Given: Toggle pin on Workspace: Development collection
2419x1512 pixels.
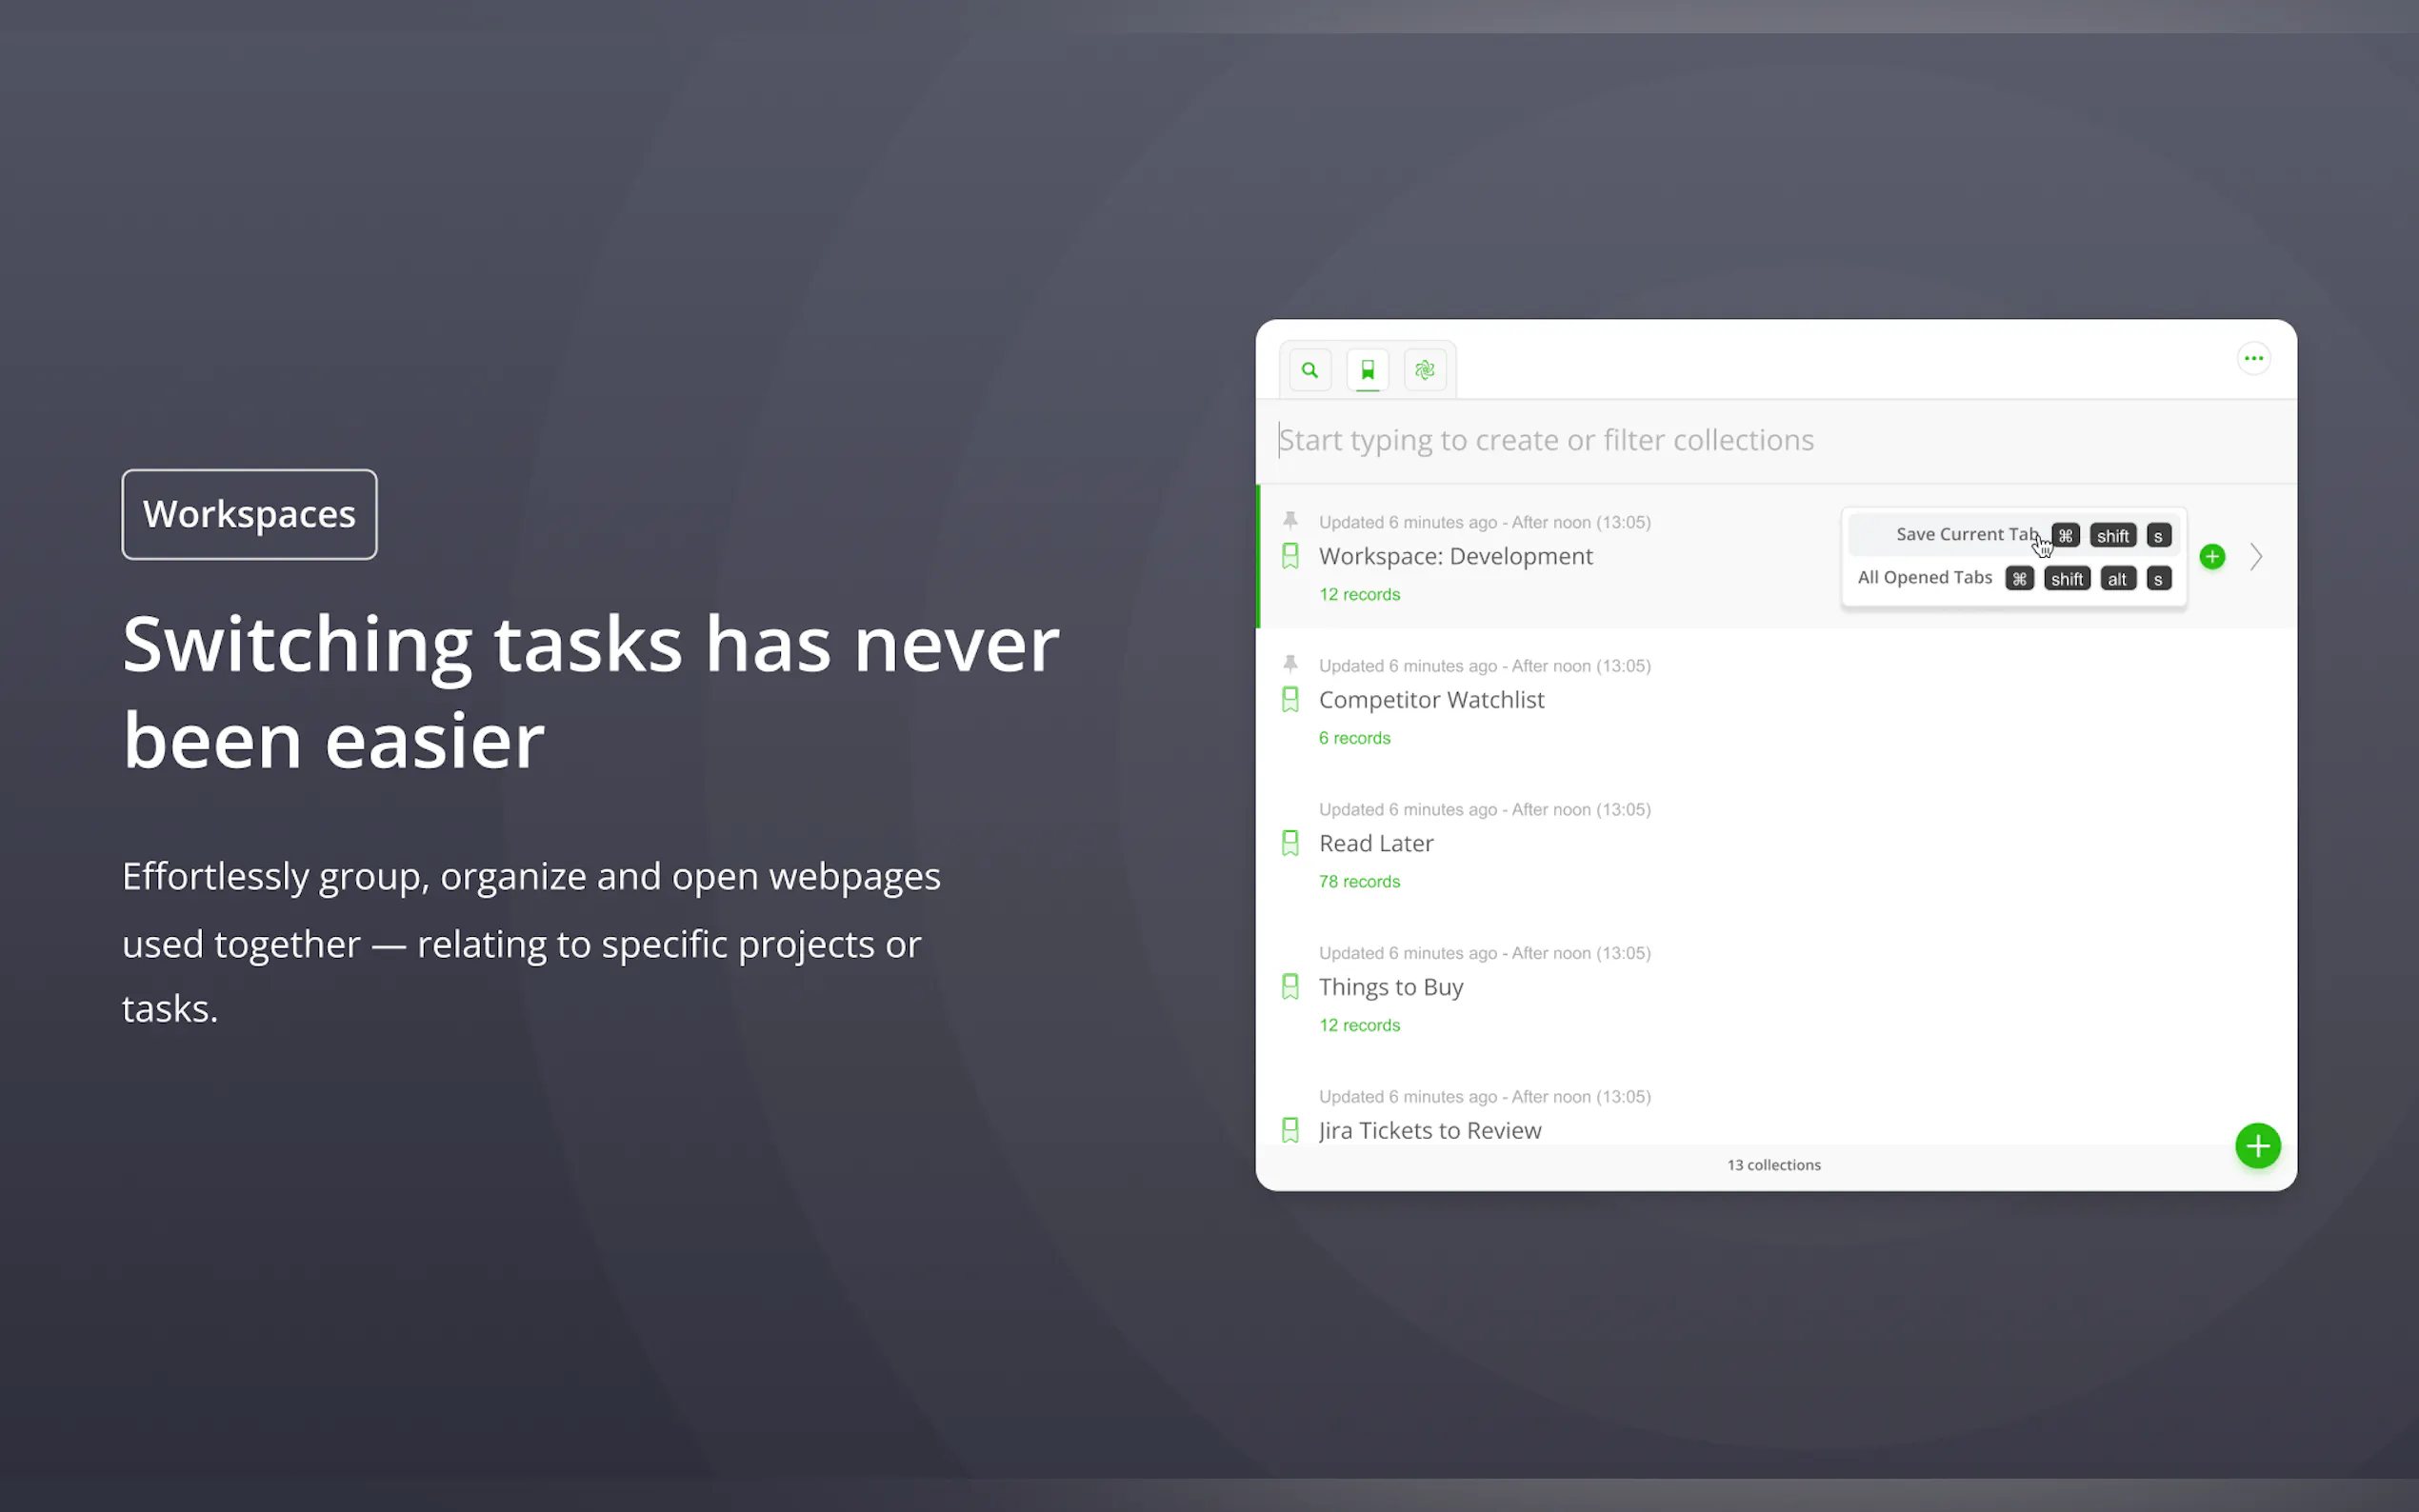Looking at the screenshot, I should click(x=1290, y=520).
